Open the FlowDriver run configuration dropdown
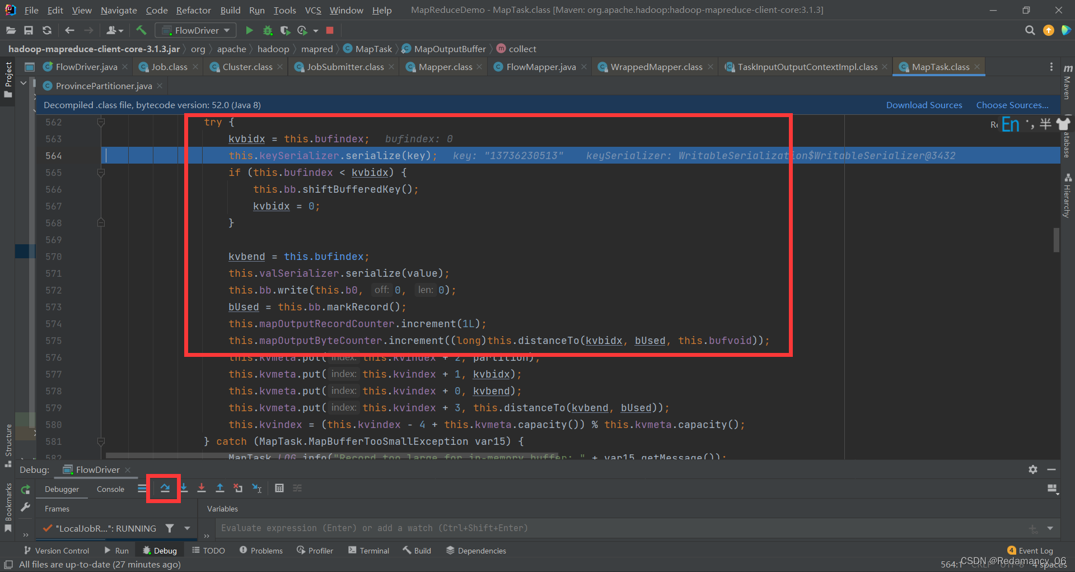The width and height of the screenshot is (1075, 572). pyautogui.click(x=196, y=30)
